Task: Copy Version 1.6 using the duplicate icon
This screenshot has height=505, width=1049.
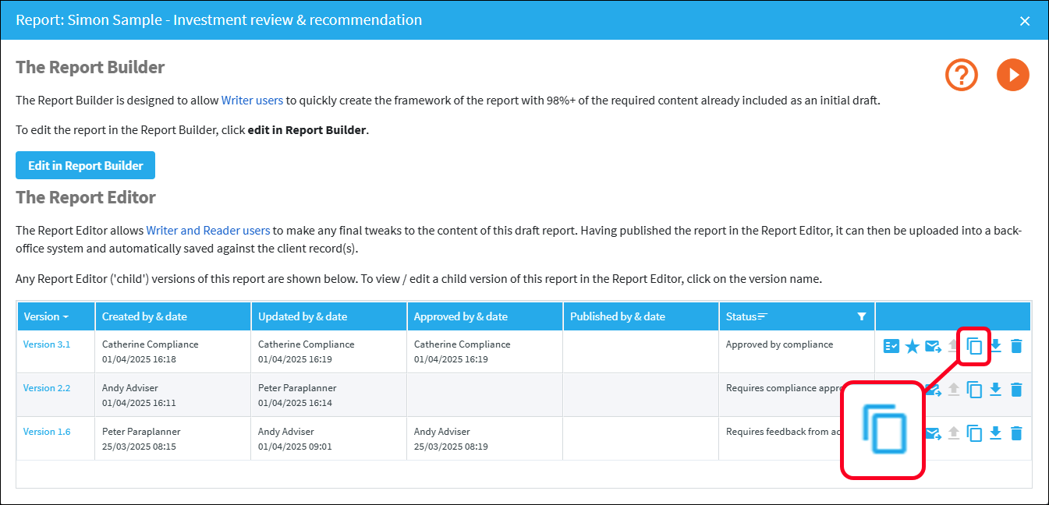Action: [974, 433]
